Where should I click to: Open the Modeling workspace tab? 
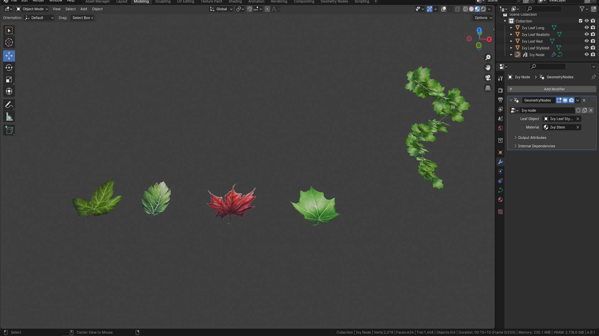(141, 2)
